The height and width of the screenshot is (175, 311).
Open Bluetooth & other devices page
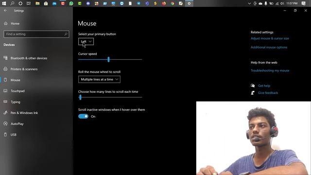29,58
